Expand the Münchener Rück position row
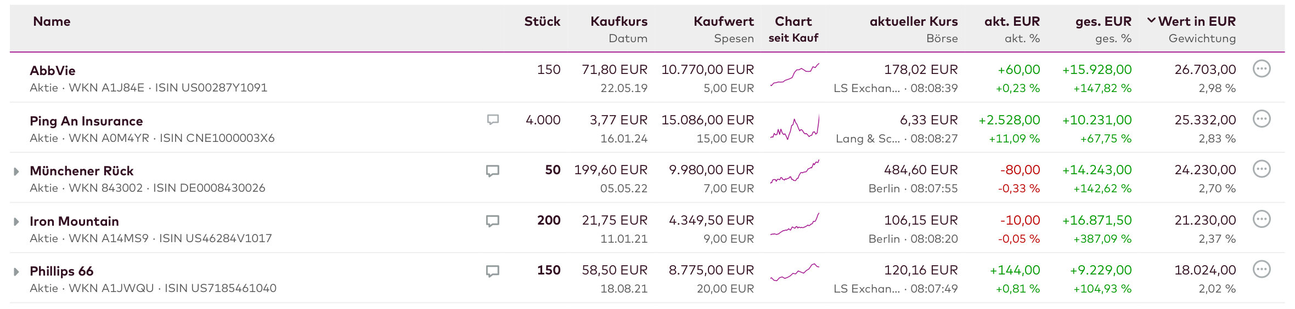This screenshot has width=1295, height=309. coord(16,171)
